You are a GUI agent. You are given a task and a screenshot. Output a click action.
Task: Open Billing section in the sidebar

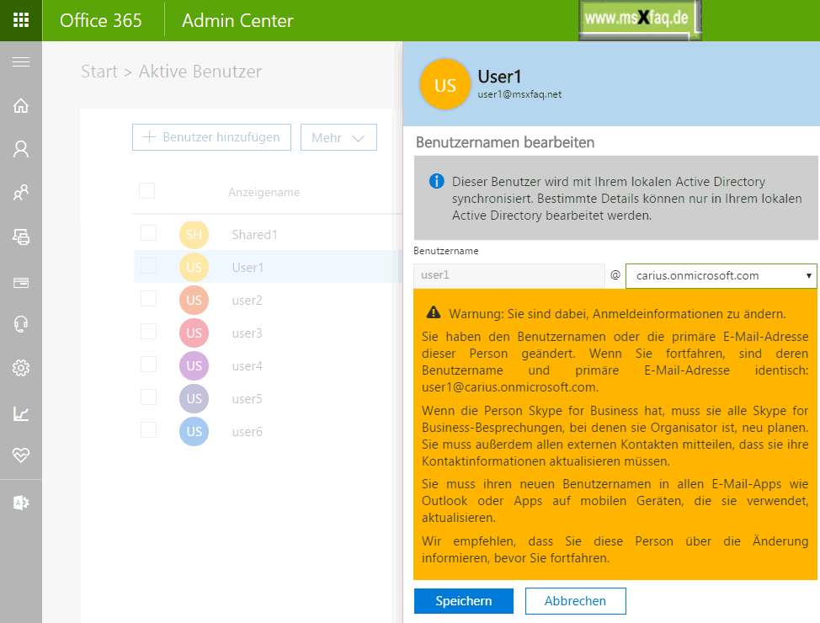pyautogui.click(x=21, y=283)
